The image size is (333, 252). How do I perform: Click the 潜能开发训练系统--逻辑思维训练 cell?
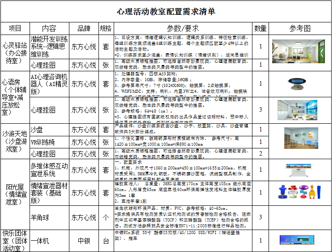pos(49,47)
